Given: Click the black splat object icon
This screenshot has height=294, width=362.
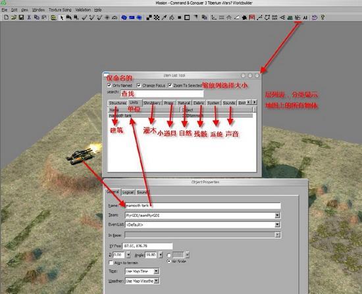Looking at the screenshot, I should click(244, 18).
